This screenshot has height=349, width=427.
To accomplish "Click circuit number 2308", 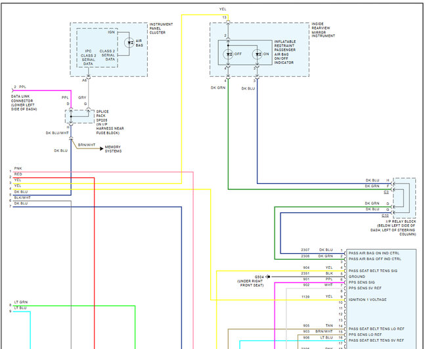I will [x=305, y=256].
